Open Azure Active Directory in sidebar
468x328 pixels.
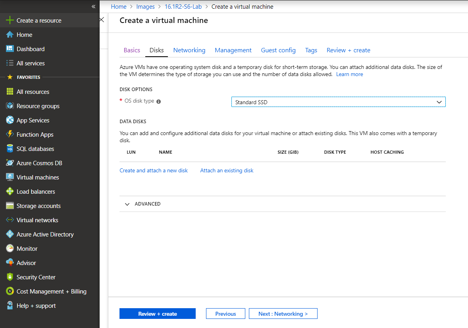(x=50, y=235)
